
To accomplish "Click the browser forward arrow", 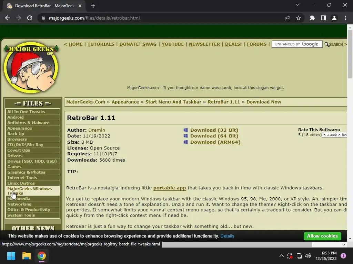I will point(19,18).
